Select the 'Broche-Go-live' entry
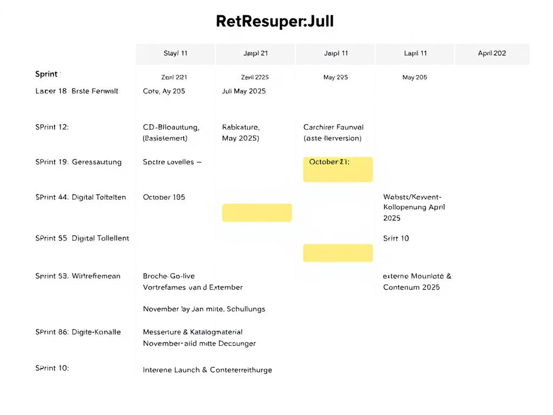 tap(168, 276)
